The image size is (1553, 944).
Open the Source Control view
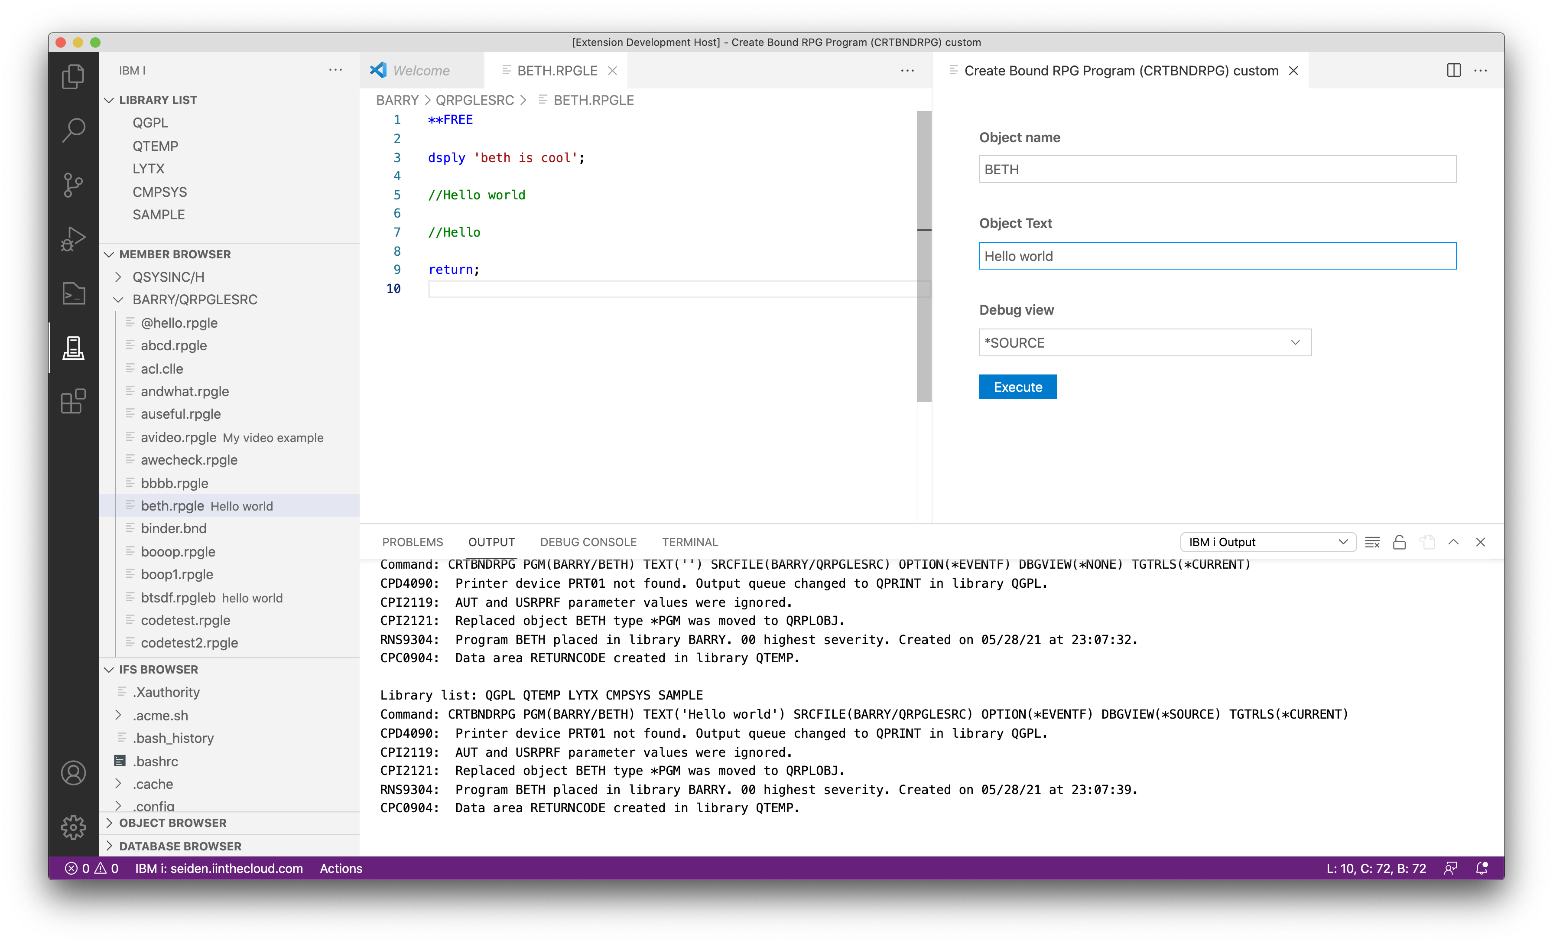tap(74, 185)
